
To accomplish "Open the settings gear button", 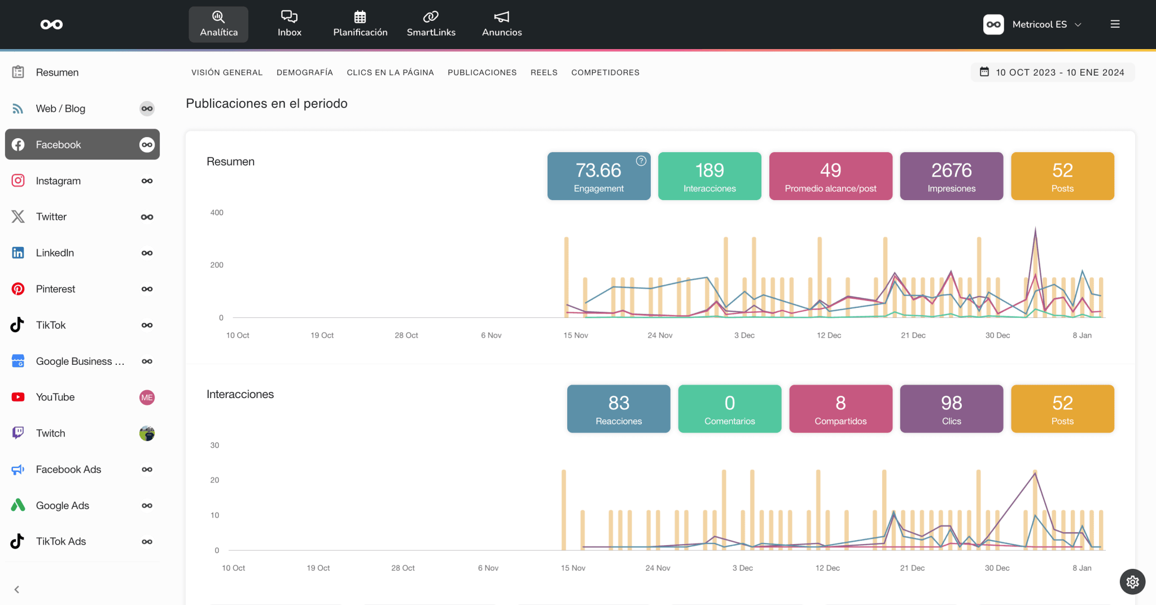I will (x=1132, y=582).
